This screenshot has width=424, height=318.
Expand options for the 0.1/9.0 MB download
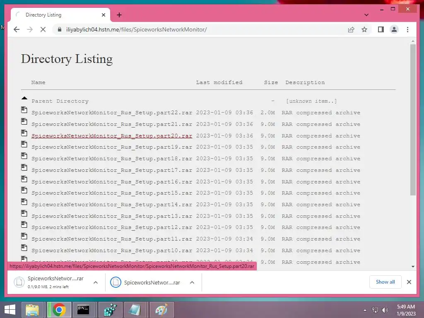[96, 282]
